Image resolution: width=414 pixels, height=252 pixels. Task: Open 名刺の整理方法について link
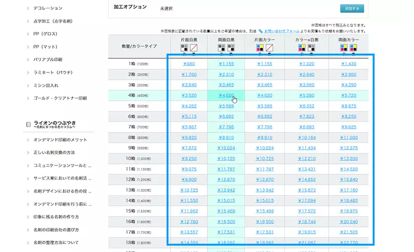click(56, 243)
